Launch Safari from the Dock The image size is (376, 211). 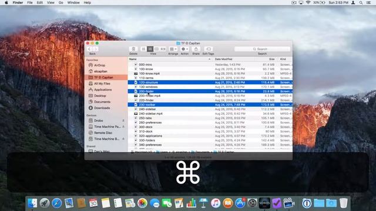click(x=57, y=203)
